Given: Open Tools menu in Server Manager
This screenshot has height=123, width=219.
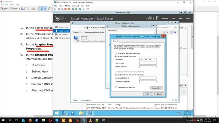Looking at the screenshot, I should coord(173,18).
